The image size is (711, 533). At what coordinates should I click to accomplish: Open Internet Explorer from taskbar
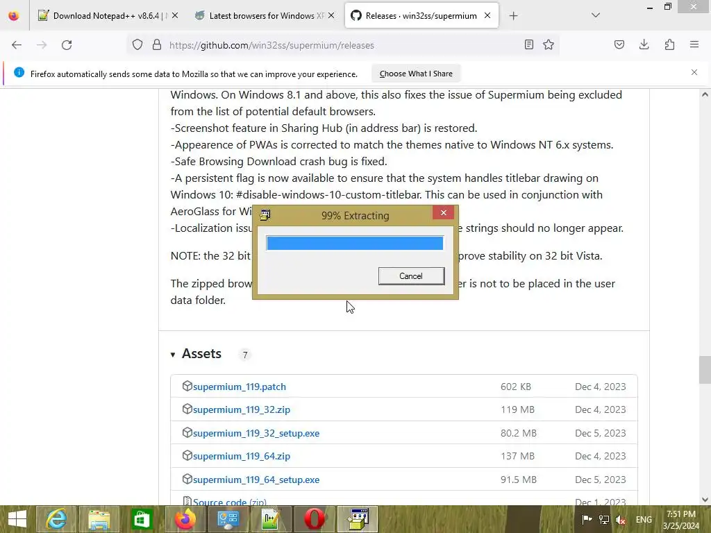[56, 519]
